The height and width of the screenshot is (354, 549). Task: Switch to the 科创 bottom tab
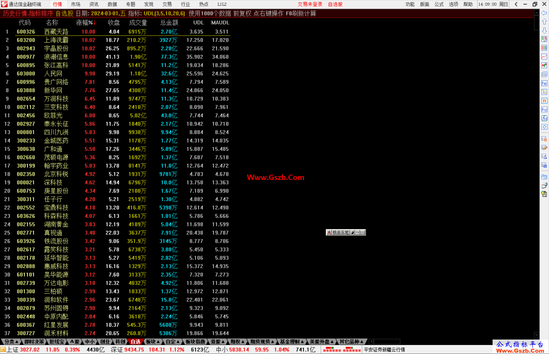[120, 342]
